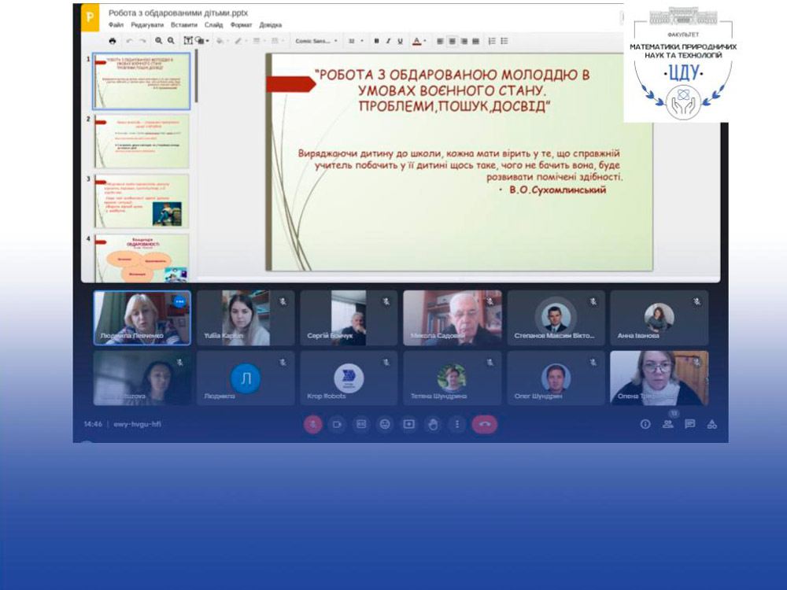Open the Вставити menu

point(183,25)
